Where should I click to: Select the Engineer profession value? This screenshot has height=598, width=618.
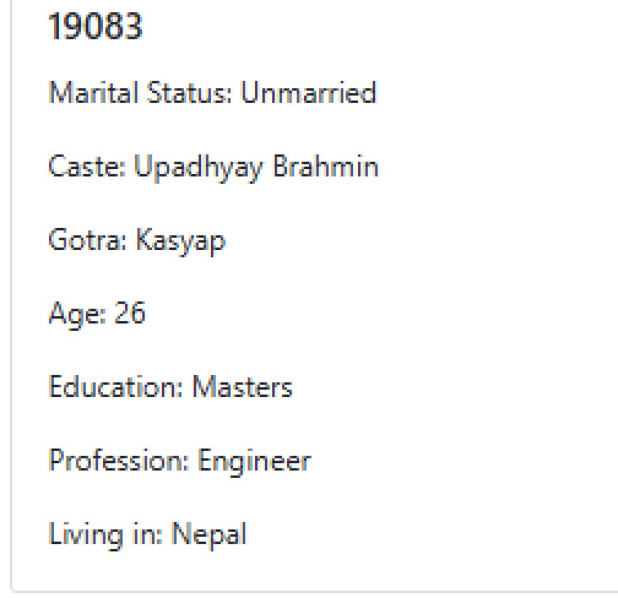(x=254, y=462)
